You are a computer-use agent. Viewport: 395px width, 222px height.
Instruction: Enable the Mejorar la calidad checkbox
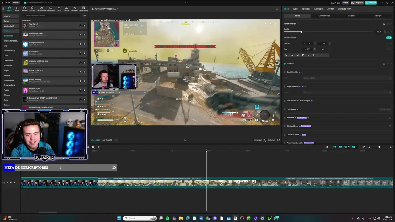point(285,86)
